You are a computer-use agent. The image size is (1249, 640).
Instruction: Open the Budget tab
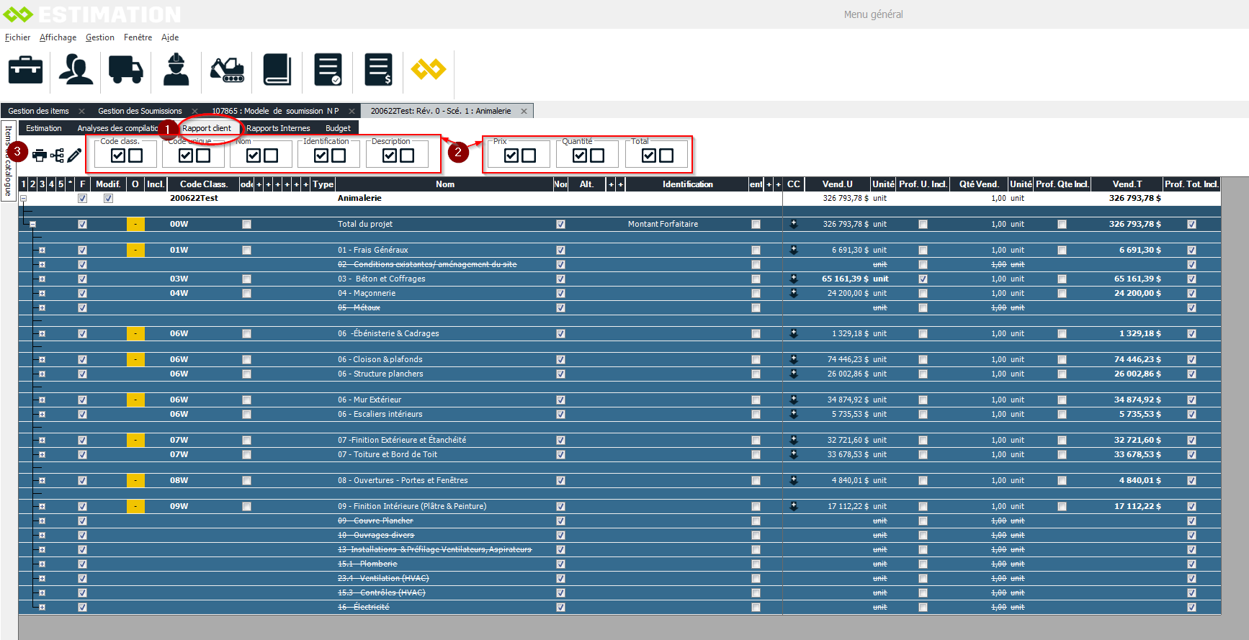tap(338, 128)
